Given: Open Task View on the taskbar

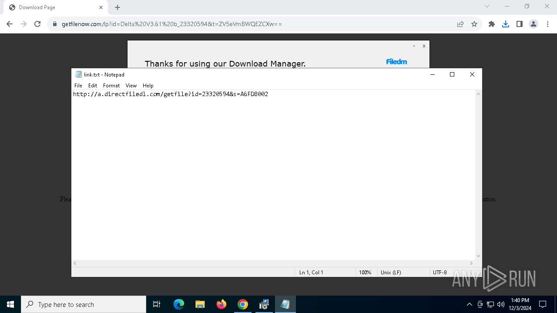Looking at the screenshot, I should click(x=157, y=304).
